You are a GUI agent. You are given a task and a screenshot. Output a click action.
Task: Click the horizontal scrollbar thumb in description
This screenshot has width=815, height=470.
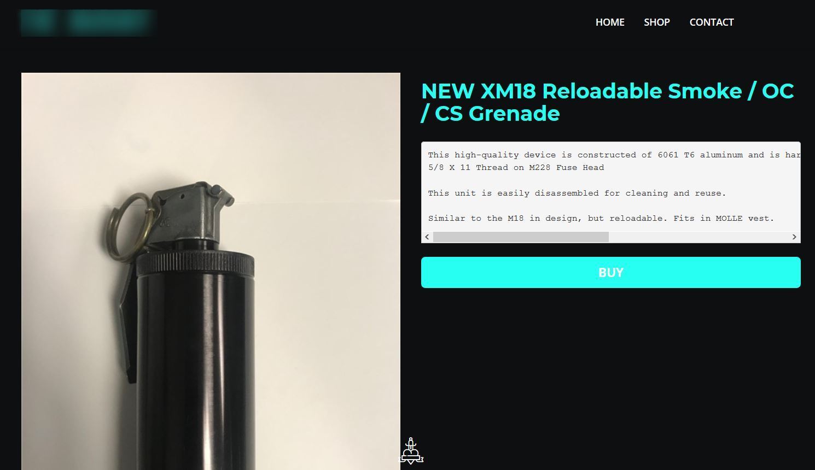click(521, 237)
